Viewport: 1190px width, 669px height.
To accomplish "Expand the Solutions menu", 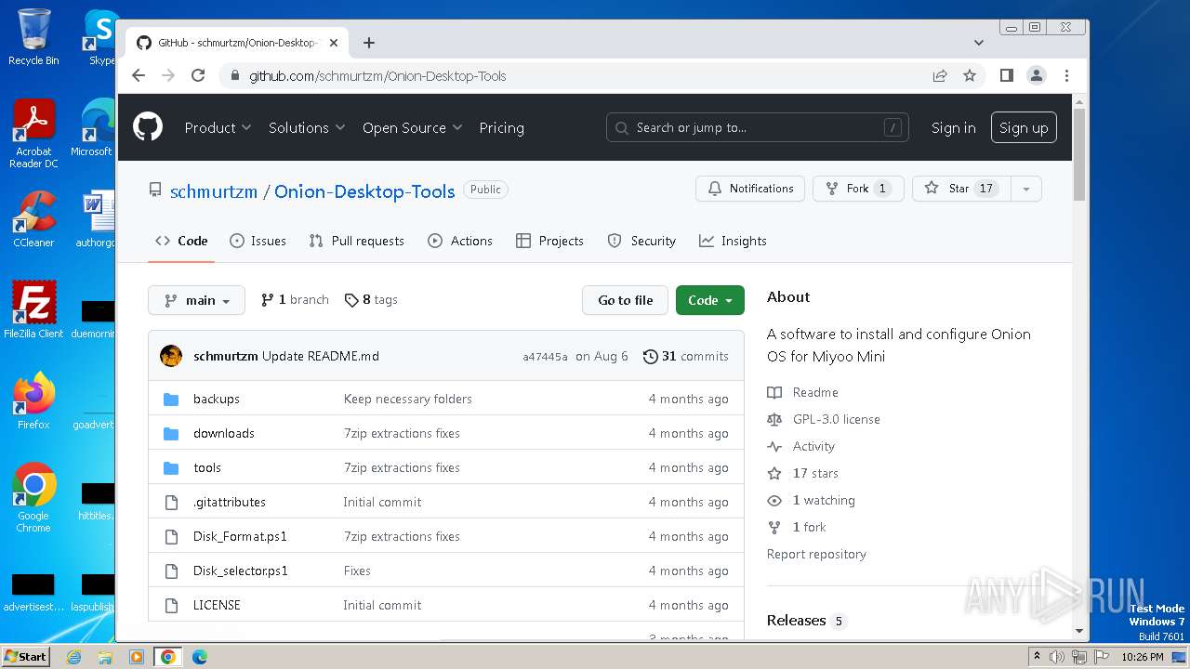I will coord(307,127).
